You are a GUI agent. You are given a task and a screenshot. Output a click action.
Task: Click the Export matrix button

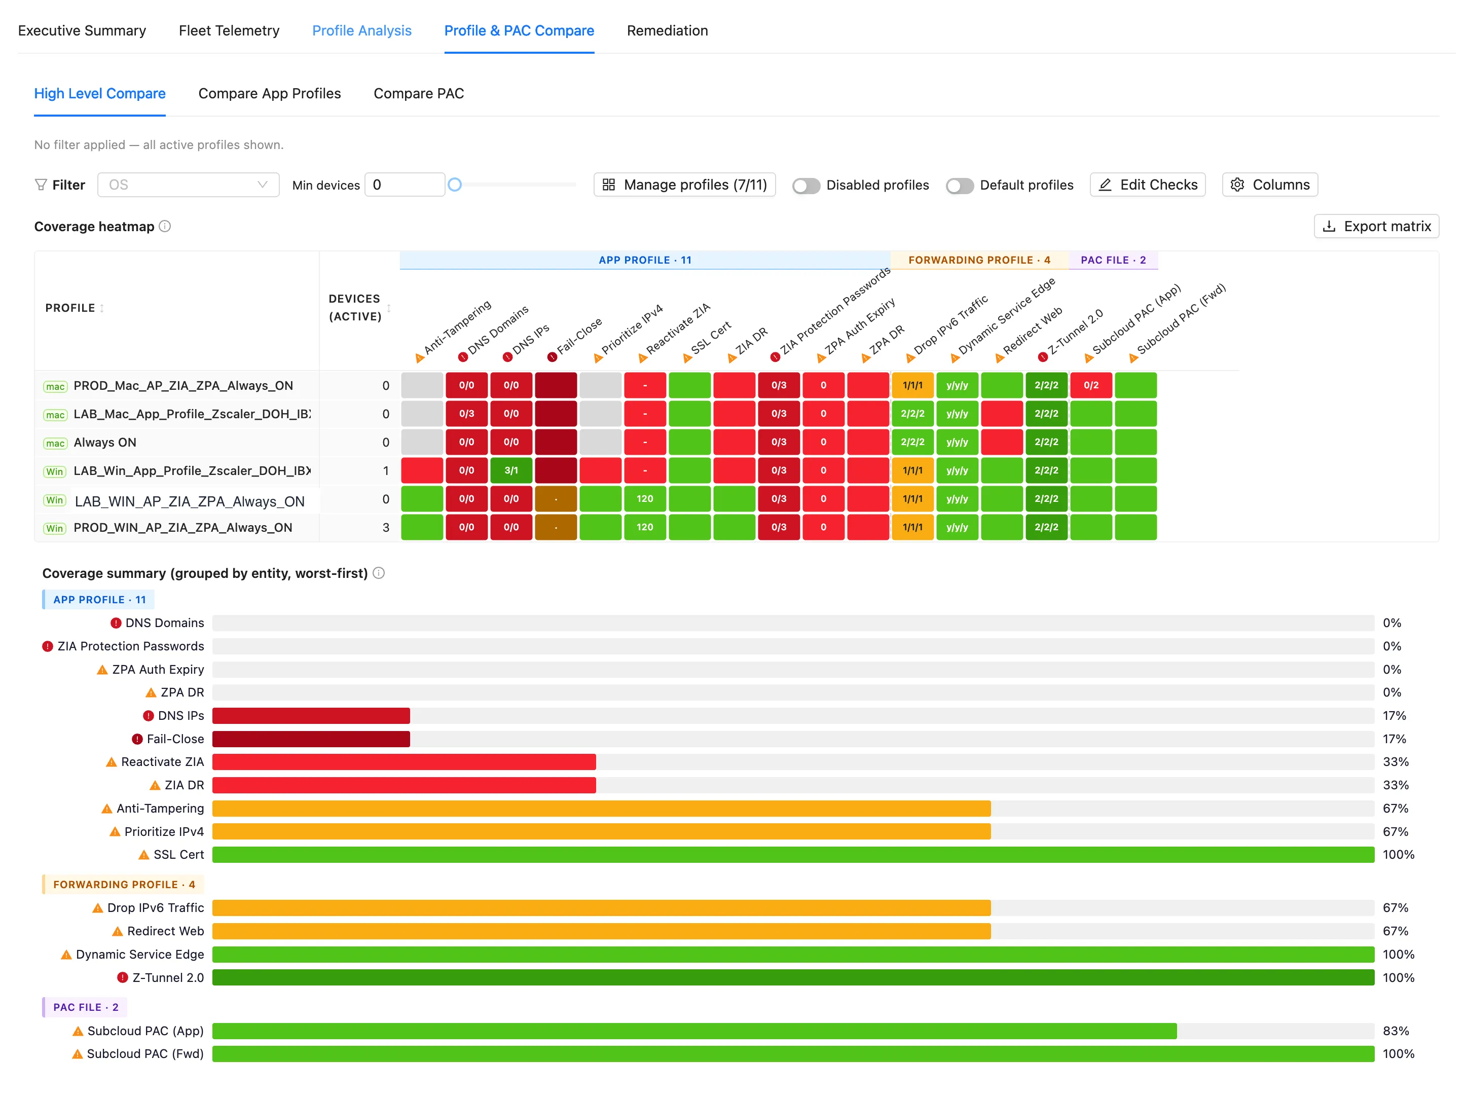pos(1376,227)
